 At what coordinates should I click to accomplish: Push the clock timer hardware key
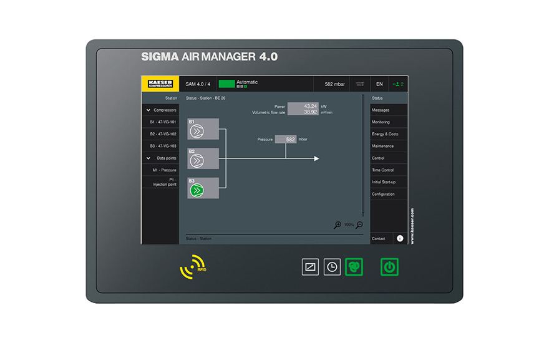coord(332,267)
